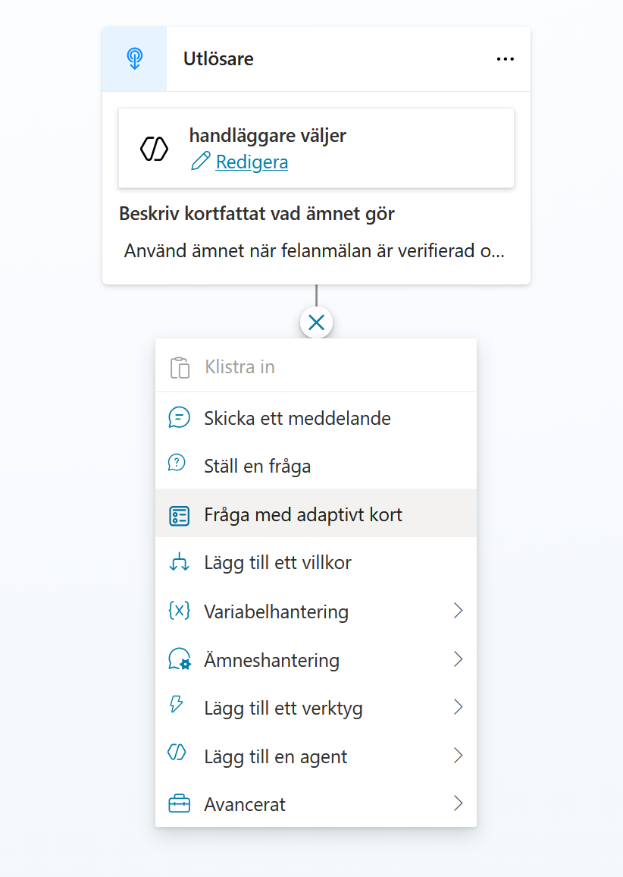Click the Utlösare trigger icon

(x=135, y=58)
